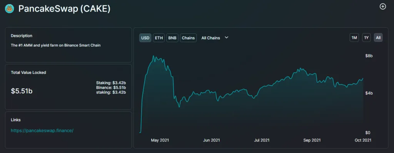Click the $8b y-axis label
The image size is (394, 153).
click(x=369, y=56)
